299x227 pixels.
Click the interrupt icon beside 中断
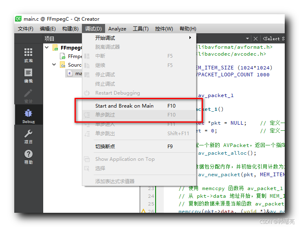click(87, 56)
